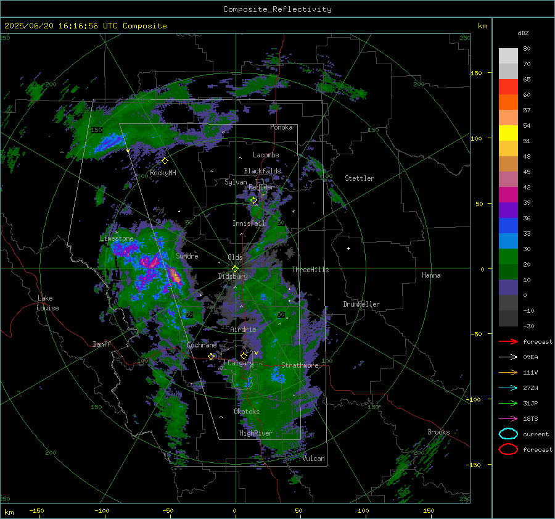Click the cyan current ellipse legend icon
555x519 pixels.
click(508, 434)
